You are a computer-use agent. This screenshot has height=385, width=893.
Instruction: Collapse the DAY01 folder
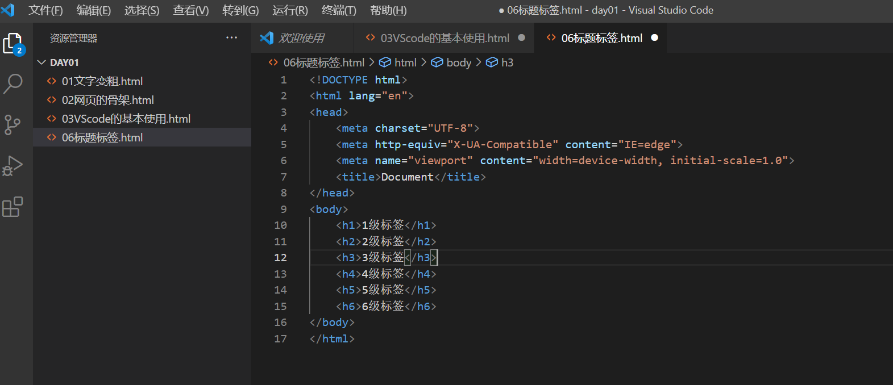click(41, 62)
